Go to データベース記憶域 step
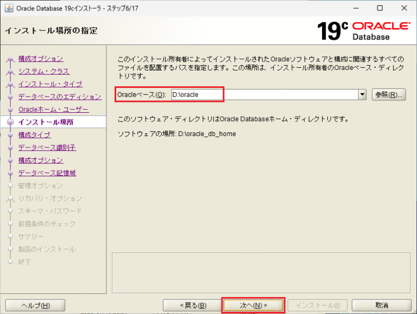 click(47, 173)
